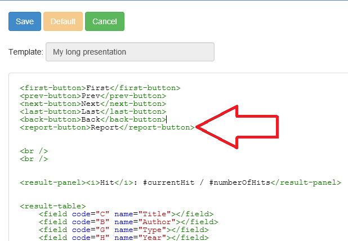Click the field line named Type

point(124,230)
